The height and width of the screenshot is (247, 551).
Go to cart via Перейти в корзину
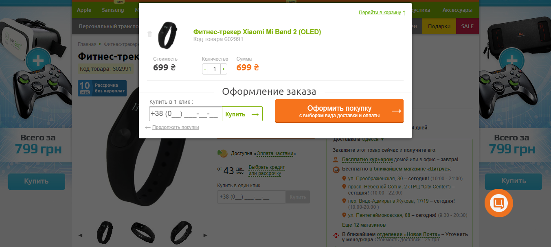pyautogui.click(x=380, y=13)
